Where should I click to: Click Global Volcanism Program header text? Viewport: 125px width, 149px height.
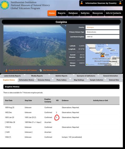[25, 8]
